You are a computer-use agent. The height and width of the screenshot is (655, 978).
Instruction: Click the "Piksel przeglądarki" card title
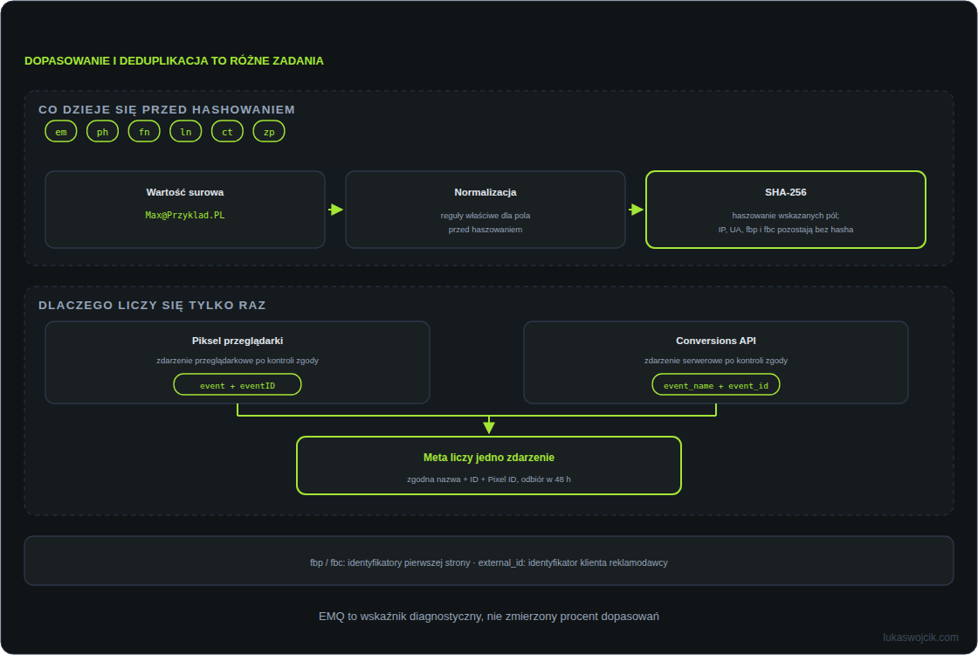pyautogui.click(x=238, y=341)
